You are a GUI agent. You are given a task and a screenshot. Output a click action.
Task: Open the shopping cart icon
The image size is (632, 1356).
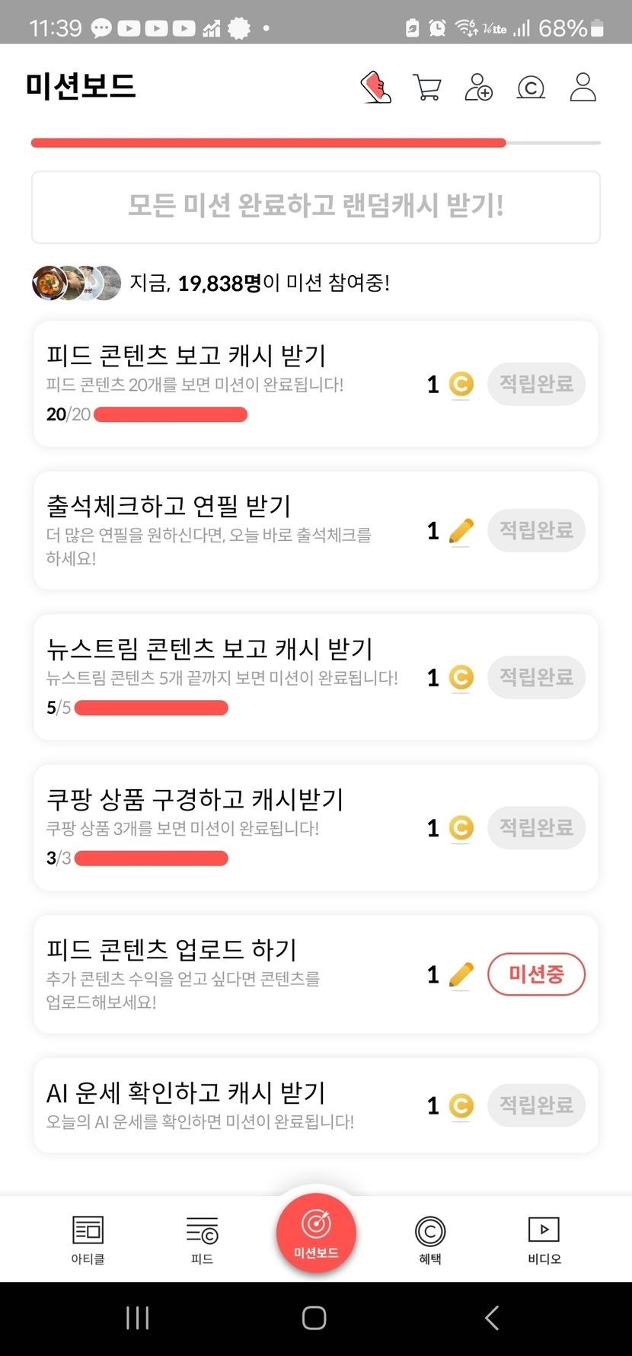(426, 88)
